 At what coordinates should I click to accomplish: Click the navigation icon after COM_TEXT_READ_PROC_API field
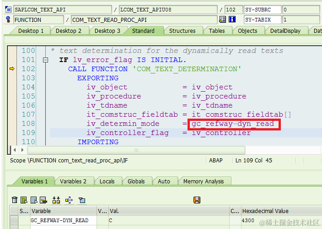click(x=222, y=20)
